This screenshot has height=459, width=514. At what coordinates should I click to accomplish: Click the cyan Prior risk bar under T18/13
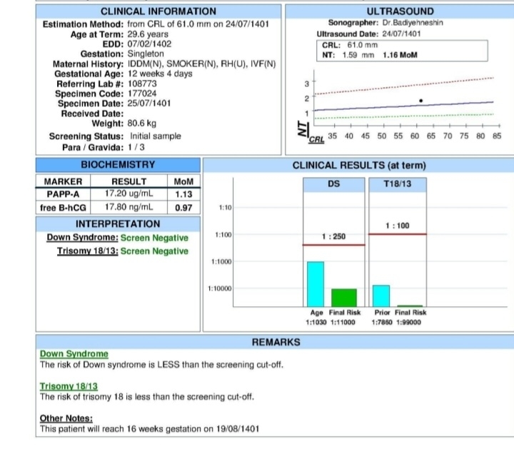click(382, 295)
